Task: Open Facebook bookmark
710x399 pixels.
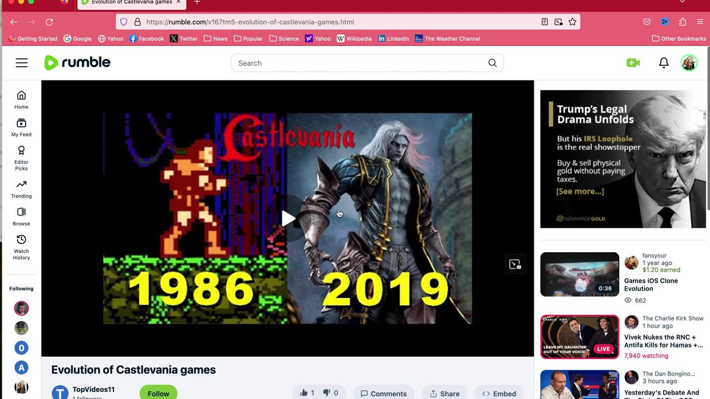Action: click(146, 39)
